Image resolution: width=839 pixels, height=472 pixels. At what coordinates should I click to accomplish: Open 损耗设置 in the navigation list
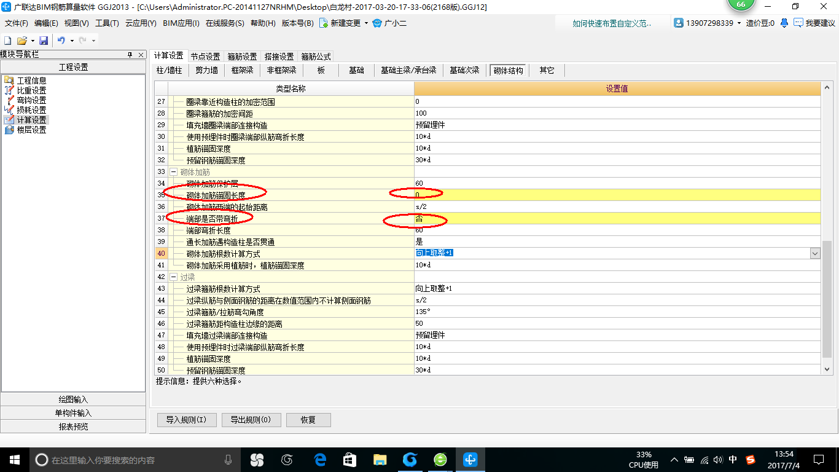[25, 110]
